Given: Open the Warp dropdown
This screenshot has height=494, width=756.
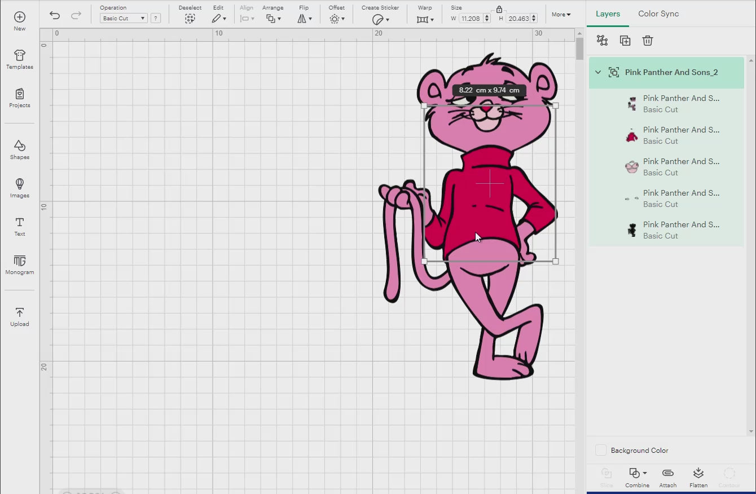Looking at the screenshot, I should point(425,19).
